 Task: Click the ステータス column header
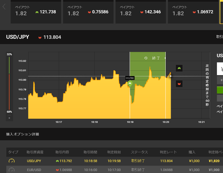(x=139, y=152)
